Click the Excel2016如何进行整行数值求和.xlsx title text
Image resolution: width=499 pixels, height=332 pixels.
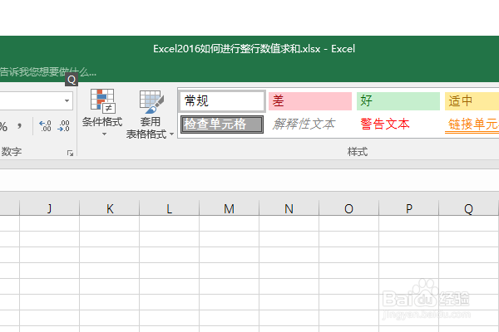[237, 49]
